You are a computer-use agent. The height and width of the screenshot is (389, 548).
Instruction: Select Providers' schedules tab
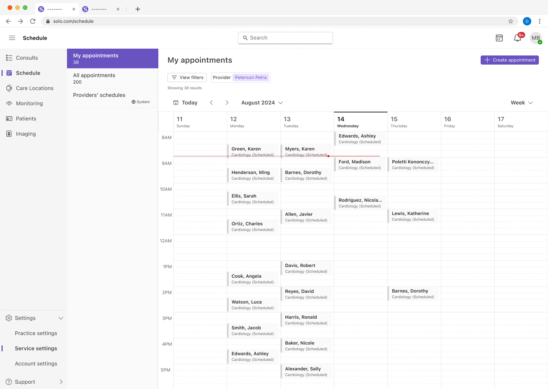(113, 98)
